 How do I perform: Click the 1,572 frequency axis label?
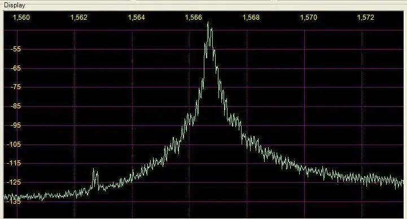366,17
